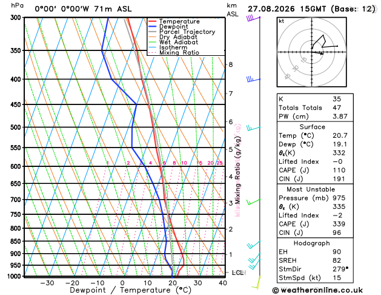Click the purple wind barb at 300 hPa
Screen dimensions: 381x295
[253, 18]
